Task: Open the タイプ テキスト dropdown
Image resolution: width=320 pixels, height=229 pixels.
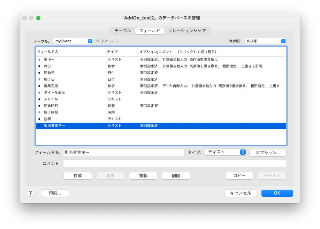Action: click(226, 152)
